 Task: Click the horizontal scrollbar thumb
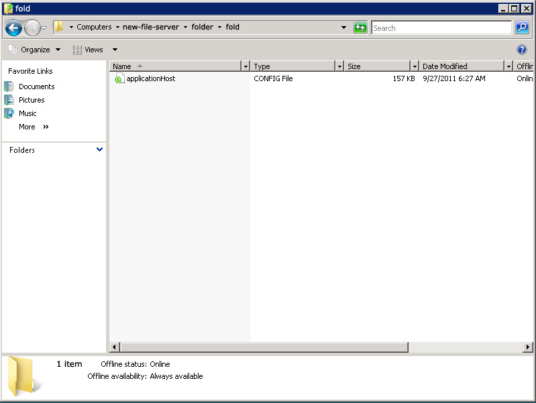tap(264, 347)
